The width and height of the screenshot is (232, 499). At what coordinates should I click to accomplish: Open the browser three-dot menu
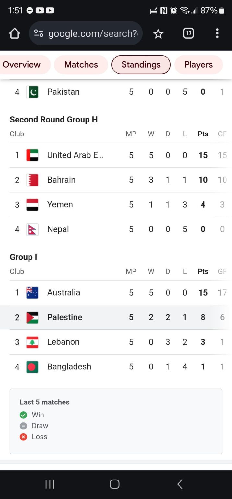click(x=217, y=33)
